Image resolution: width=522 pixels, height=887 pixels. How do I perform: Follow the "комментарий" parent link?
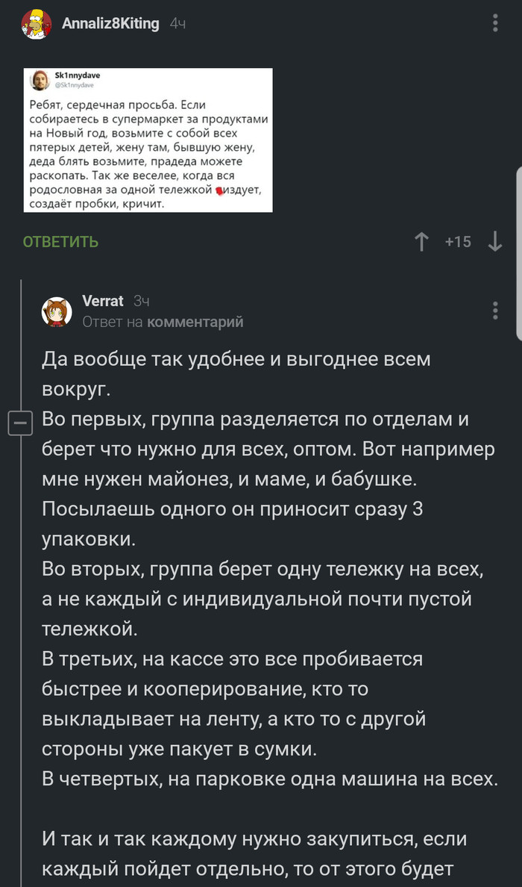click(x=195, y=322)
